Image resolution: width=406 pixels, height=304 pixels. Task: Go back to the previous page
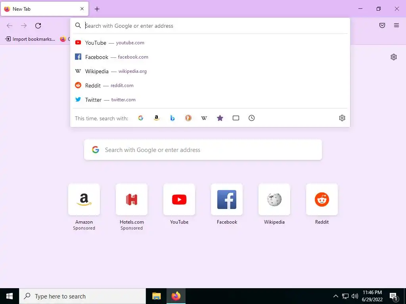pyautogui.click(x=10, y=26)
